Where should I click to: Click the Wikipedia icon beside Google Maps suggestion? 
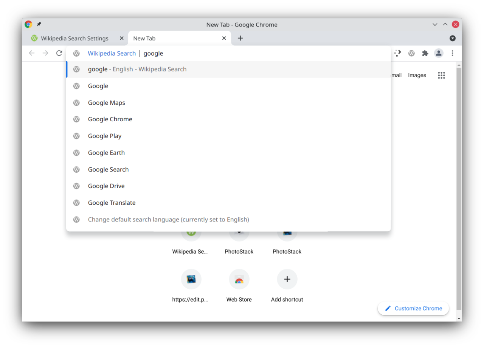(76, 103)
